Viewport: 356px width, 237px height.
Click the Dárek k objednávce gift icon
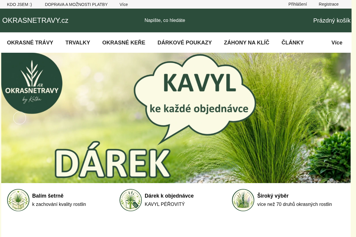(x=131, y=200)
